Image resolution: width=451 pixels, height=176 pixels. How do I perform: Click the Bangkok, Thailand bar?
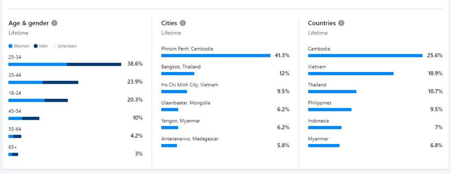[x=177, y=74]
